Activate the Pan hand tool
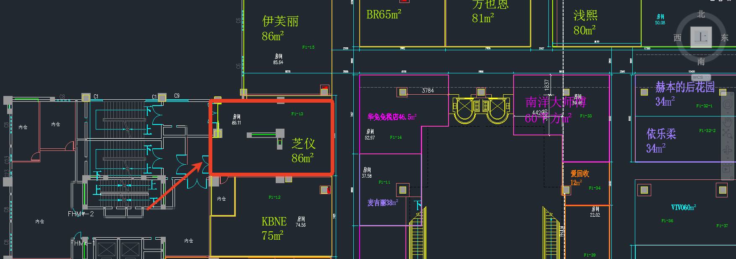The height and width of the screenshot is (259, 736). tap(728, 122)
